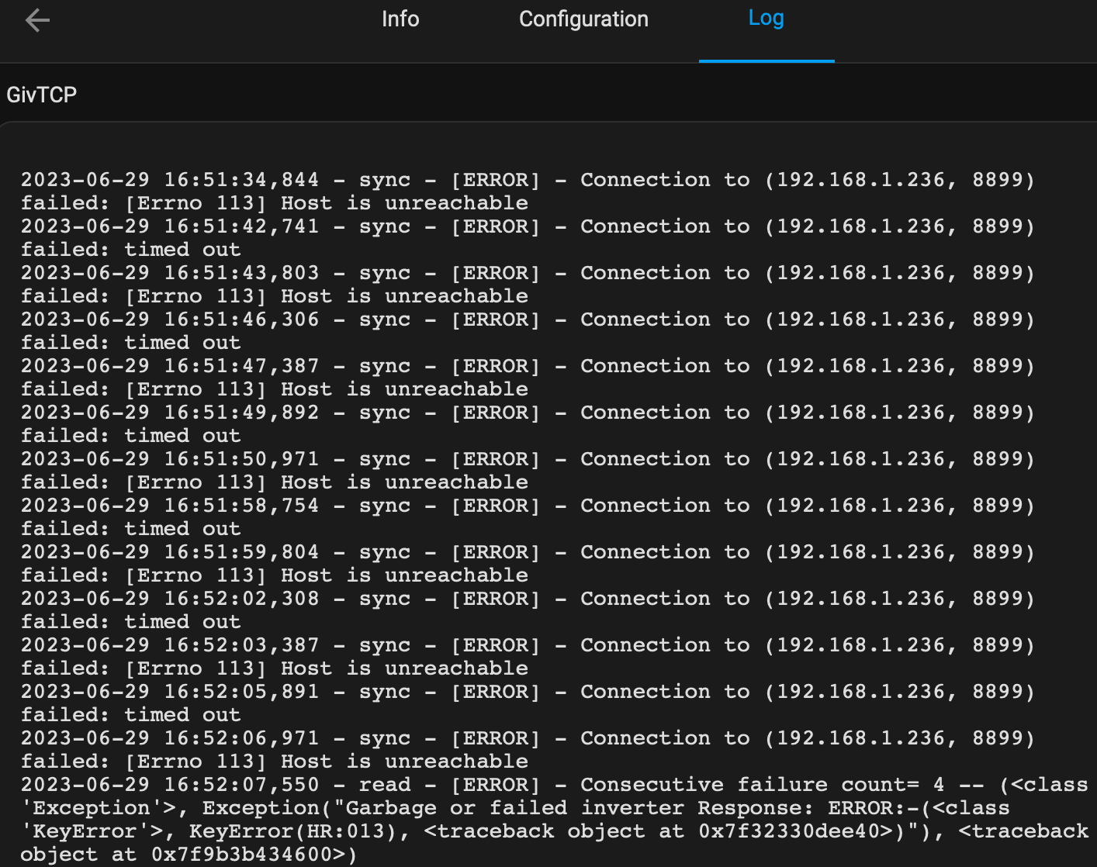Click the GivTCP add-on title

tap(42, 95)
